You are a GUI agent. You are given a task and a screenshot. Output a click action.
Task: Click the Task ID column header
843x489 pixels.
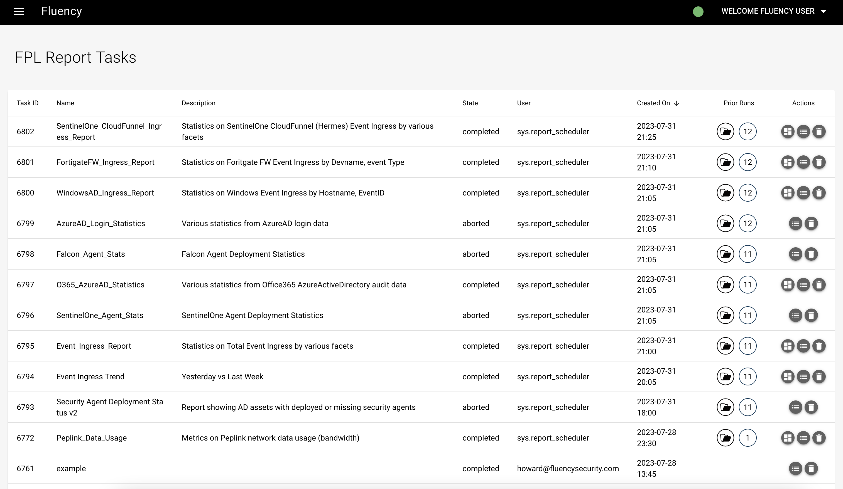28,103
